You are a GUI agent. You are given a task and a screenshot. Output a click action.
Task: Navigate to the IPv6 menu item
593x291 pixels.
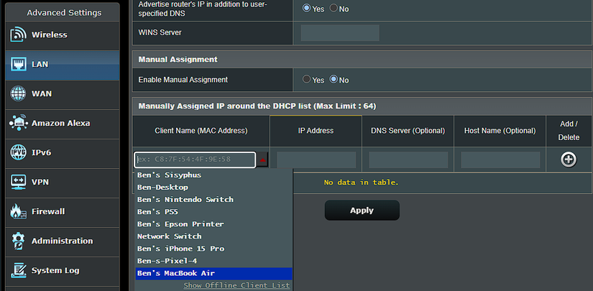coord(63,152)
